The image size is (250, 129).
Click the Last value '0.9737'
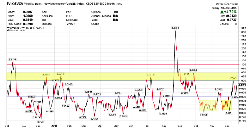pos(231,20)
